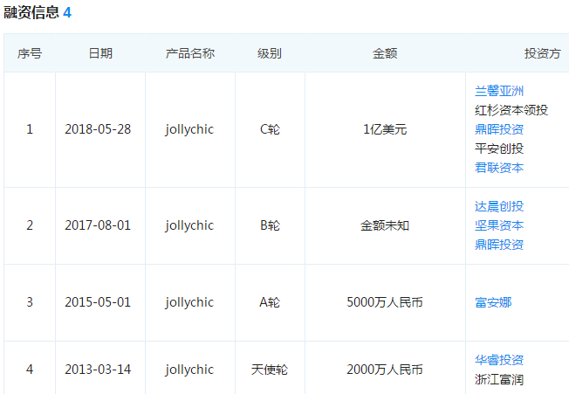Select the 1亿美元 amount cell
The height and width of the screenshot is (394, 569).
(385, 129)
